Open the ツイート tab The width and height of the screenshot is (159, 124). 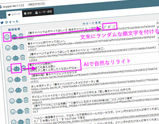tap(14, 14)
